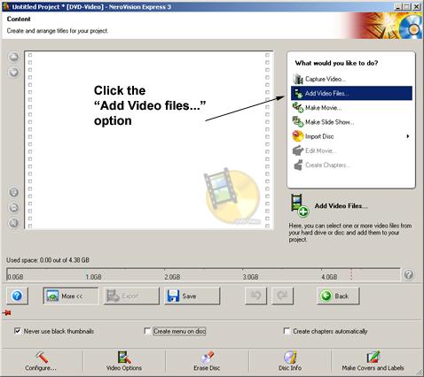Open Configure settings
This screenshot has width=424, height=377.
click(41, 361)
